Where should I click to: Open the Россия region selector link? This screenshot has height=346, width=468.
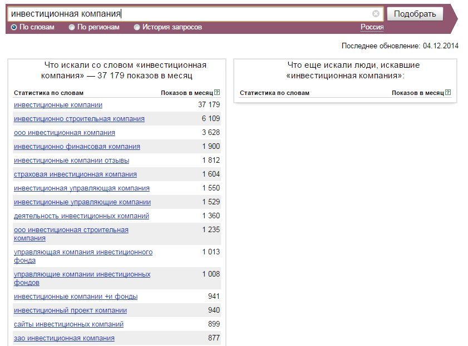pos(372,27)
